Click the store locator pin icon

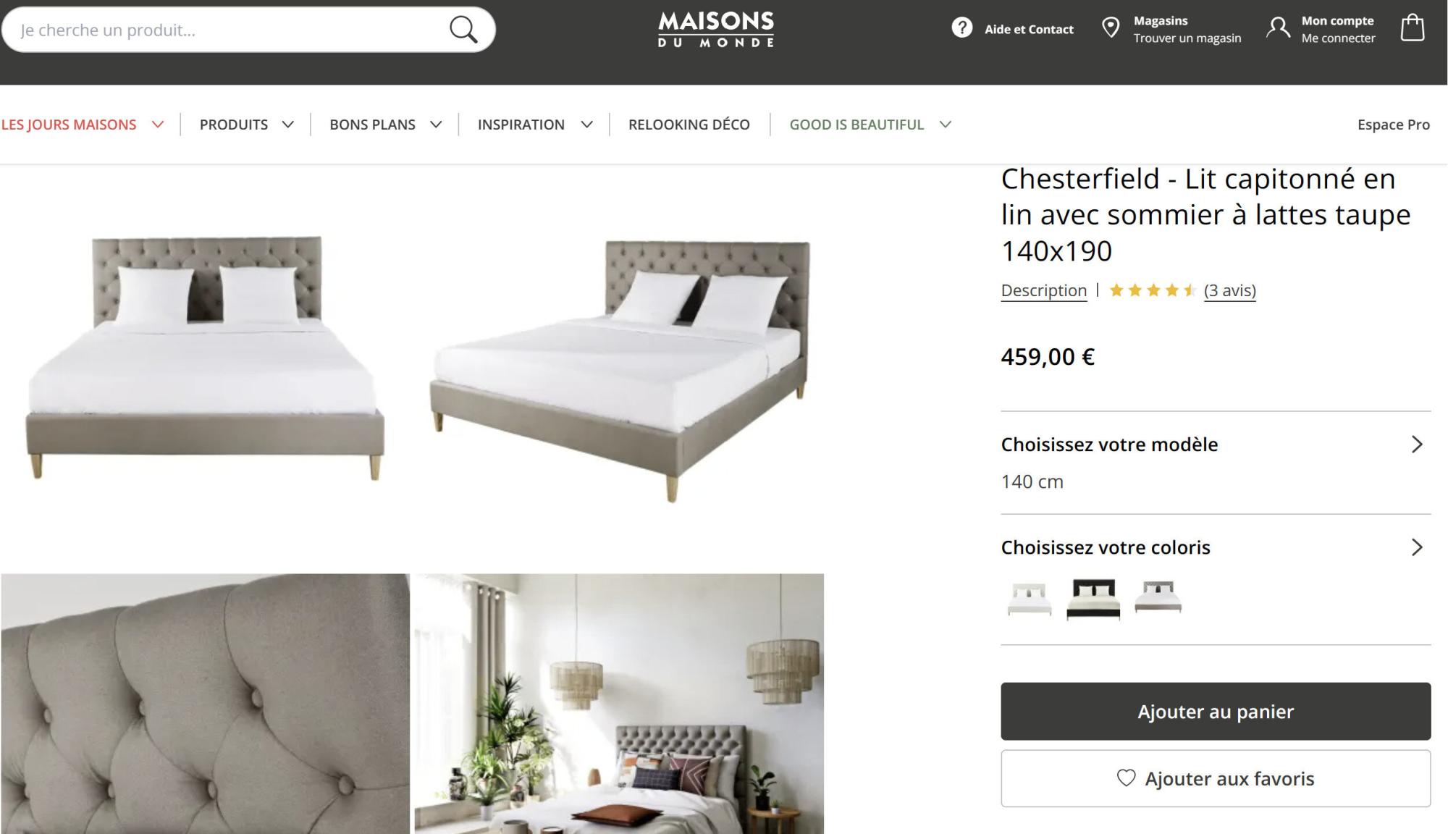[1110, 28]
